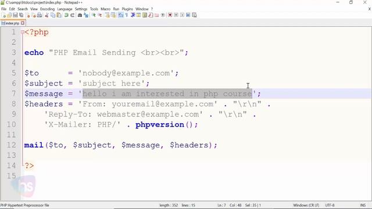The image size is (372, 209).
Task: Click the Save All toolbar icon
Action: click(21, 15)
